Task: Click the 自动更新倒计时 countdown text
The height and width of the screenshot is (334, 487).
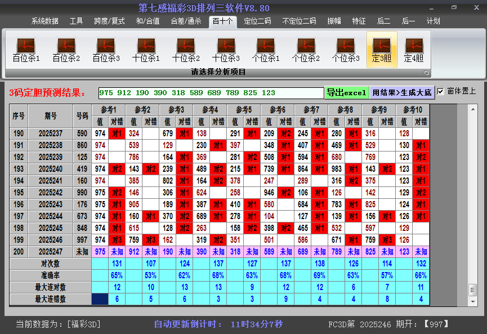Action: pyautogui.click(x=218, y=324)
